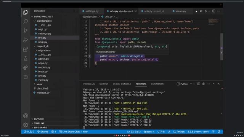Open the Search view in activity bar
Viewport: 244px width, 137px height.
tap(26, 21)
